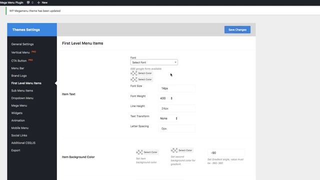Screen dimensions: 320x180
Task: Open the Font Weight 400 dropdown
Action: (166, 98)
